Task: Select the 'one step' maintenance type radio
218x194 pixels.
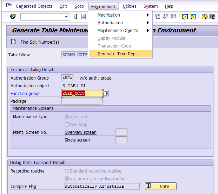Action: (x=67, y=117)
